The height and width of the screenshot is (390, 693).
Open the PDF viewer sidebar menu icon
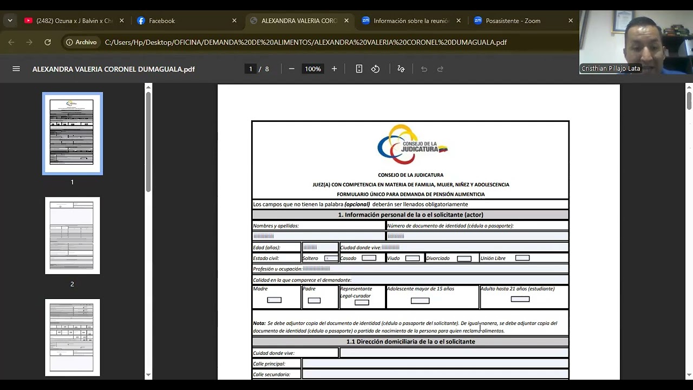(x=16, y=69)
